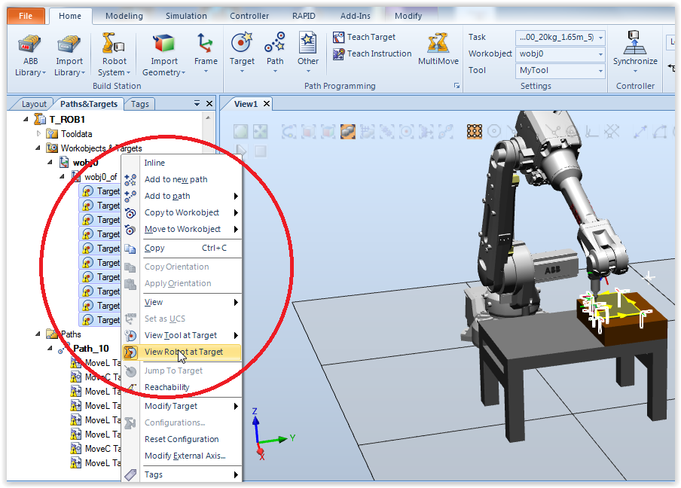This screenshot has height=488, width=681.
Task: Switch to the Modify ribbon tab
Action: pyautogui.click(x=408, y=16)
